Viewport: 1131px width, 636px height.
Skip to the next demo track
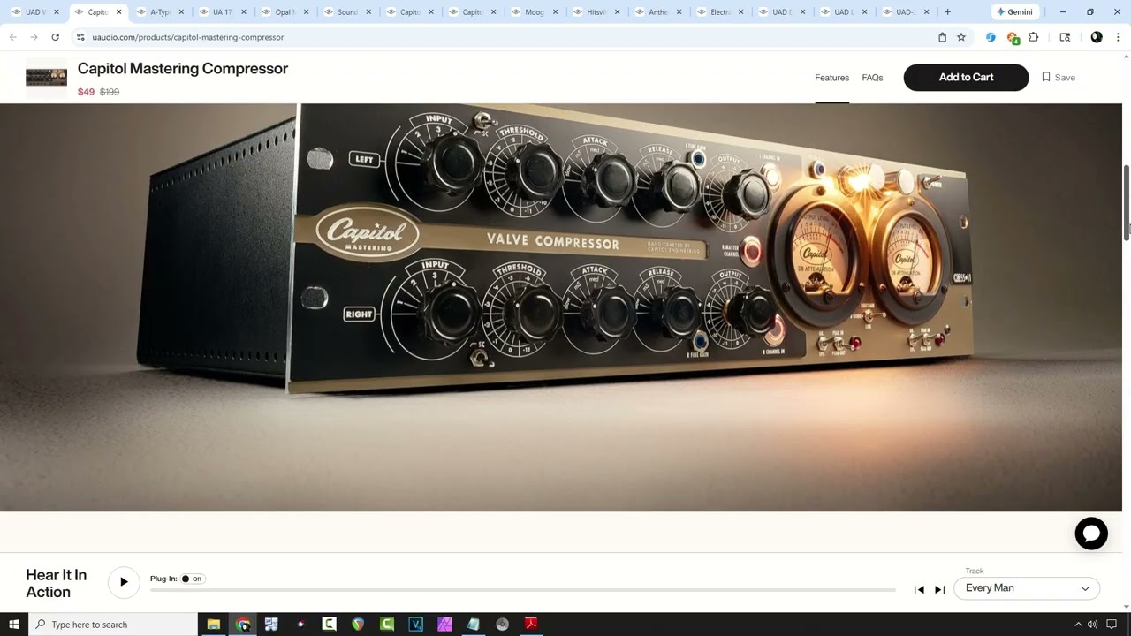(939, 589)
